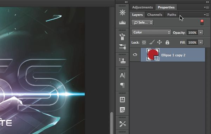Open the layer filter type dropdown
The image size is (211, 134).
tap(142, 23)
